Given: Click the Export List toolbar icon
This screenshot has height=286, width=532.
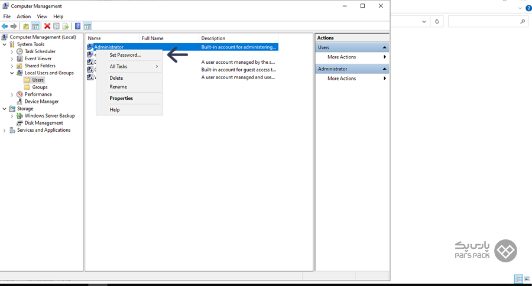Looking at the screenshot, I should coord(66,26).
